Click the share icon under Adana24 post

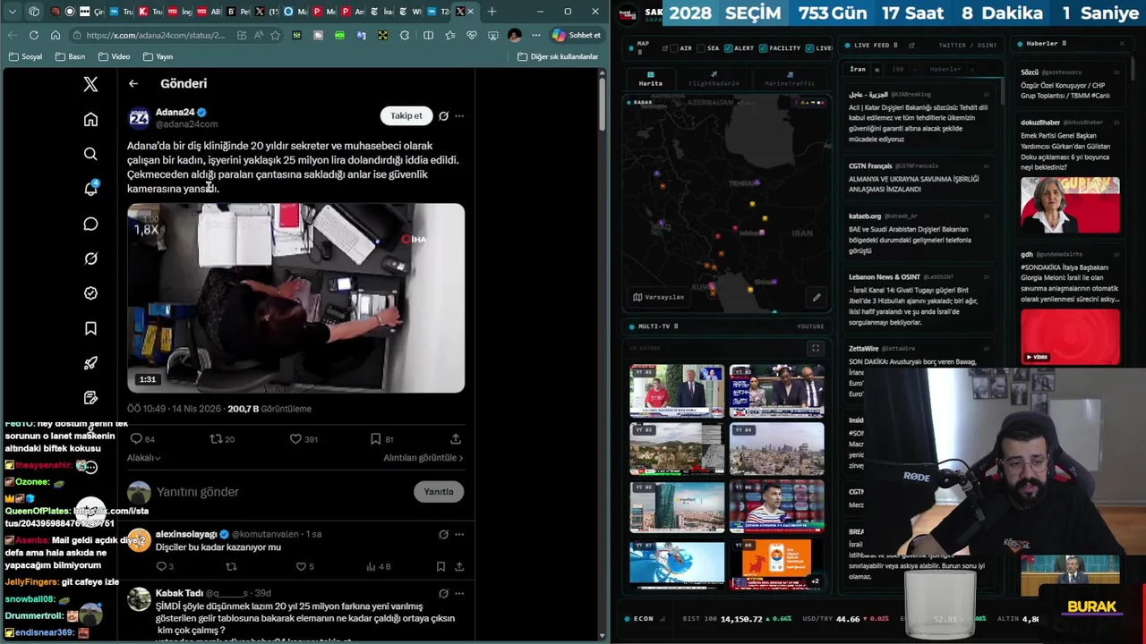[x=456, y=439]
